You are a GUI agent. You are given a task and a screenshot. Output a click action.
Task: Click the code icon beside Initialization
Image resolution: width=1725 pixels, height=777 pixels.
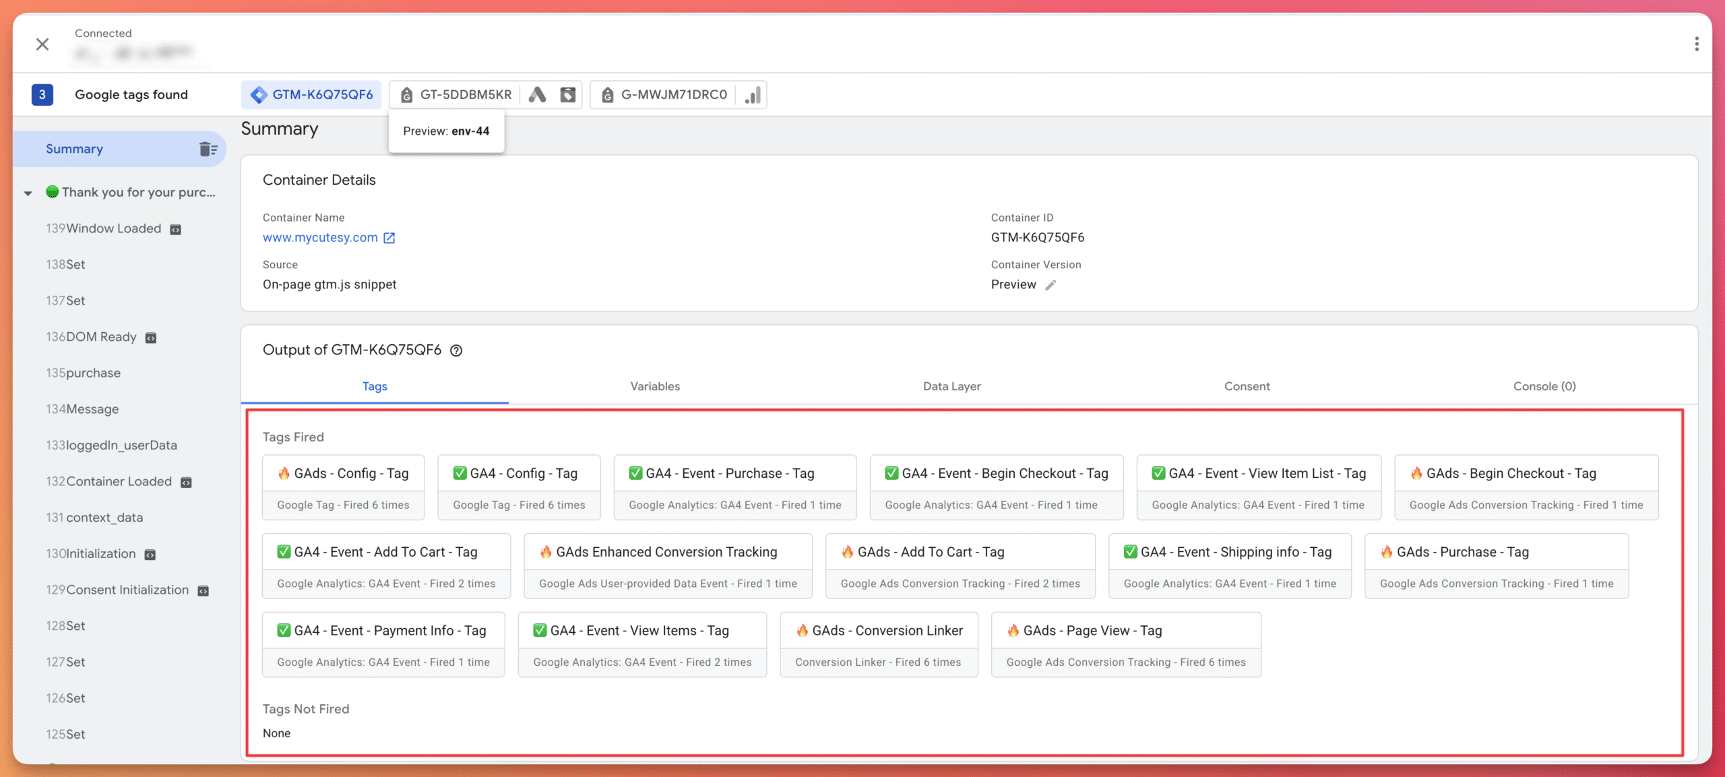pos(150,555)
